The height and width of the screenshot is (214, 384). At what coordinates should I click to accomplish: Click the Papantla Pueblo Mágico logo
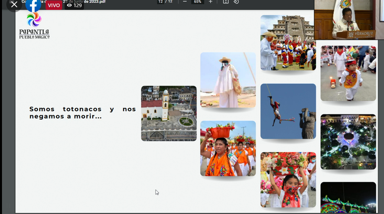(34, 26)
